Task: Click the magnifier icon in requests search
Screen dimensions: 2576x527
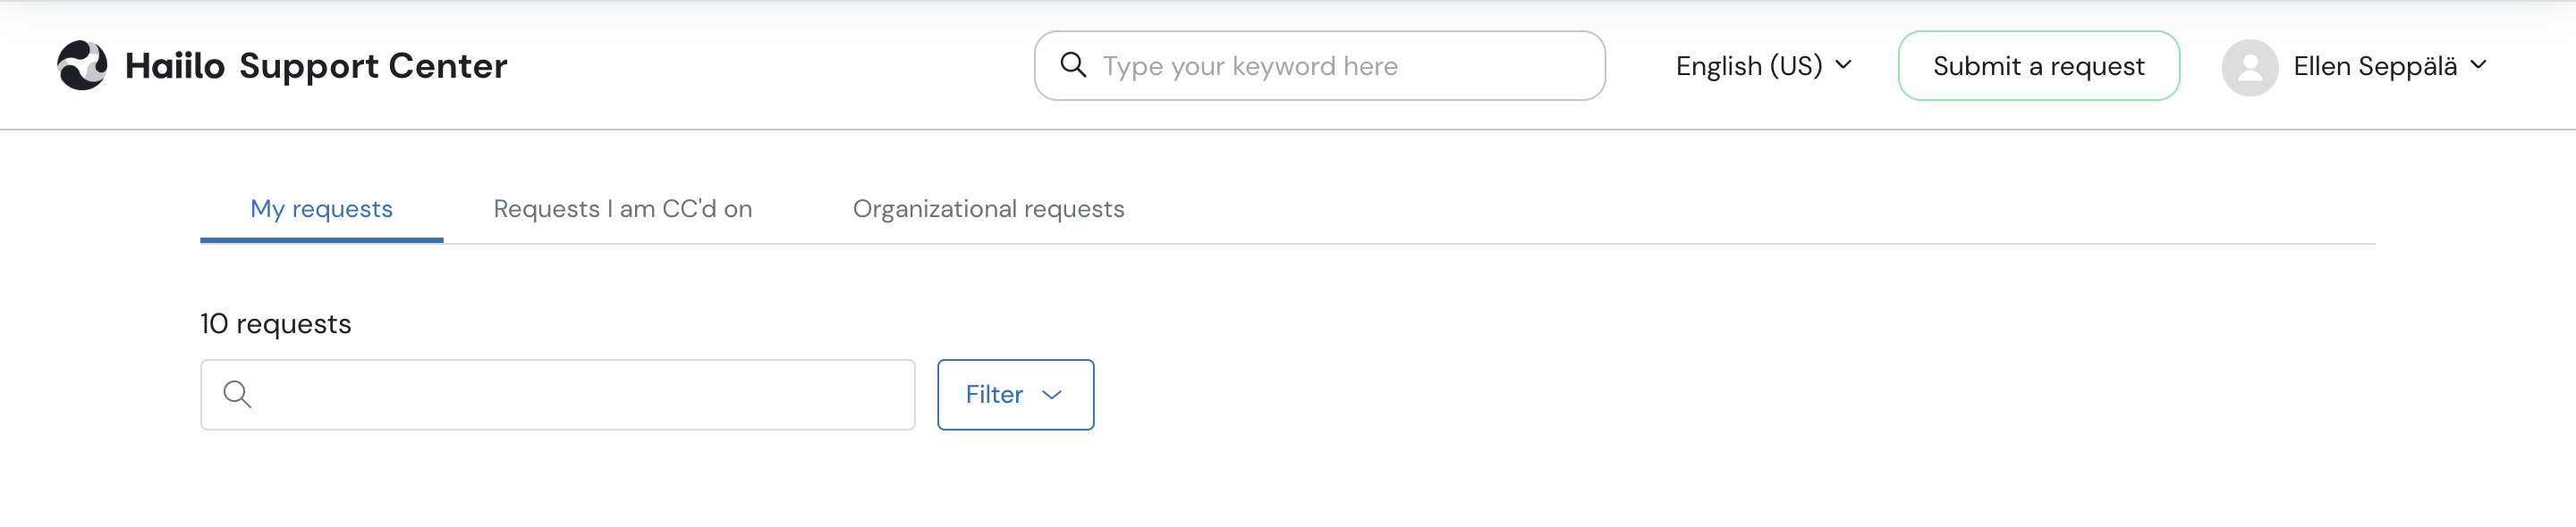Action: click(x=237, y=394)
